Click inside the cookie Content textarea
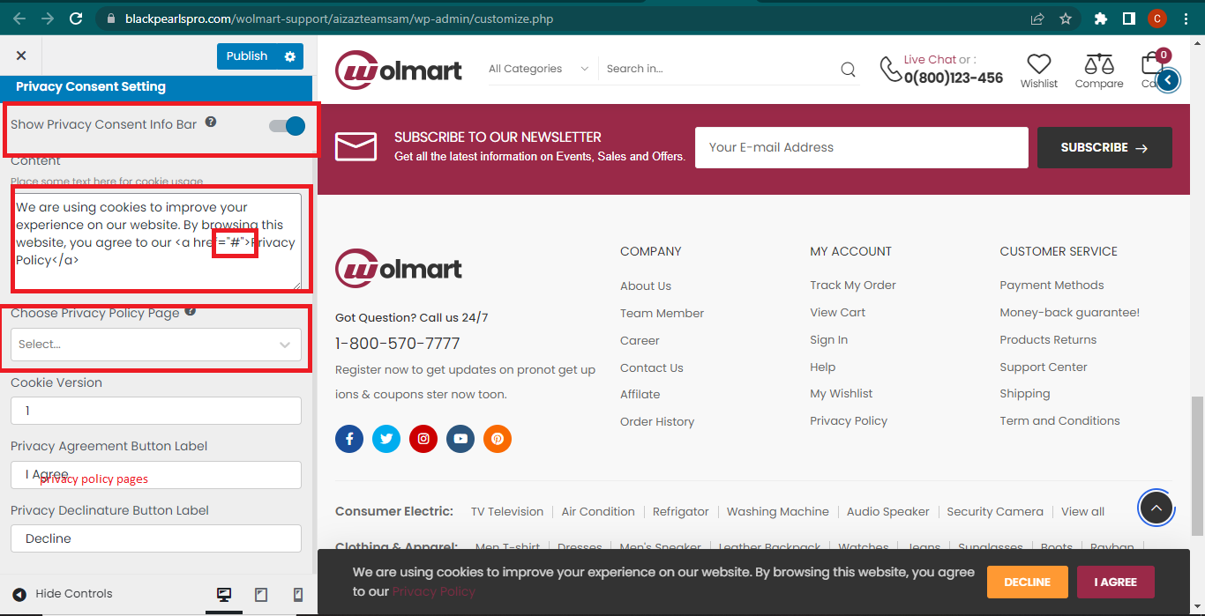1205x616 pixels. (156, 241)
